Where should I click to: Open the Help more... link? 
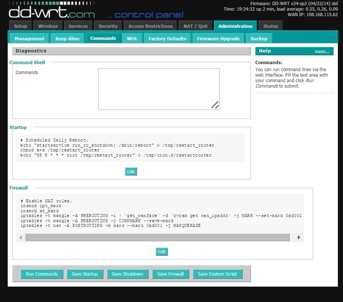pyautogui.click(x=322, y=51)
